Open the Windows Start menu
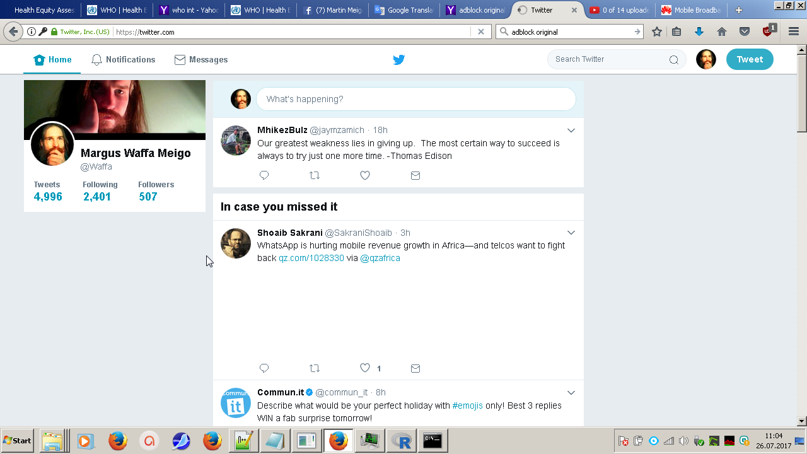807x454 pixels. tap(18, 441)
